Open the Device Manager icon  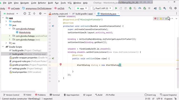(160, 8)
